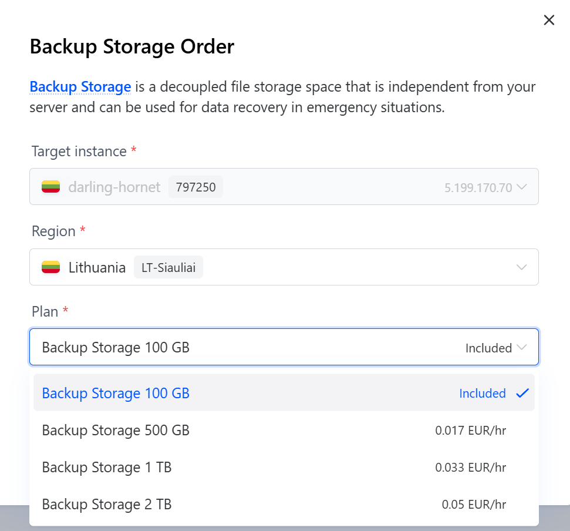Click the darling-hornet instance name

tap(114, 187)
